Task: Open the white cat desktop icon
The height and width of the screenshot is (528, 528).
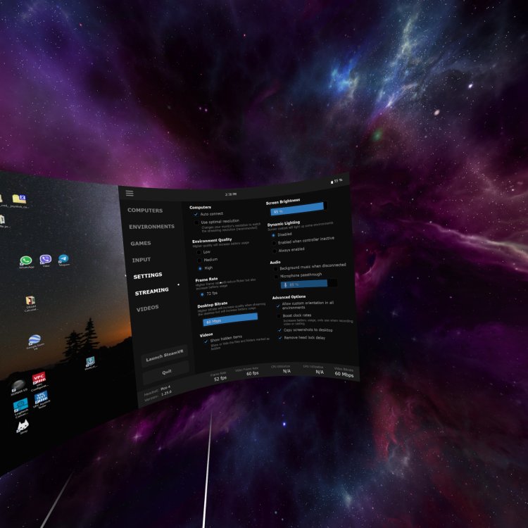Action: (x=23, y=427)
